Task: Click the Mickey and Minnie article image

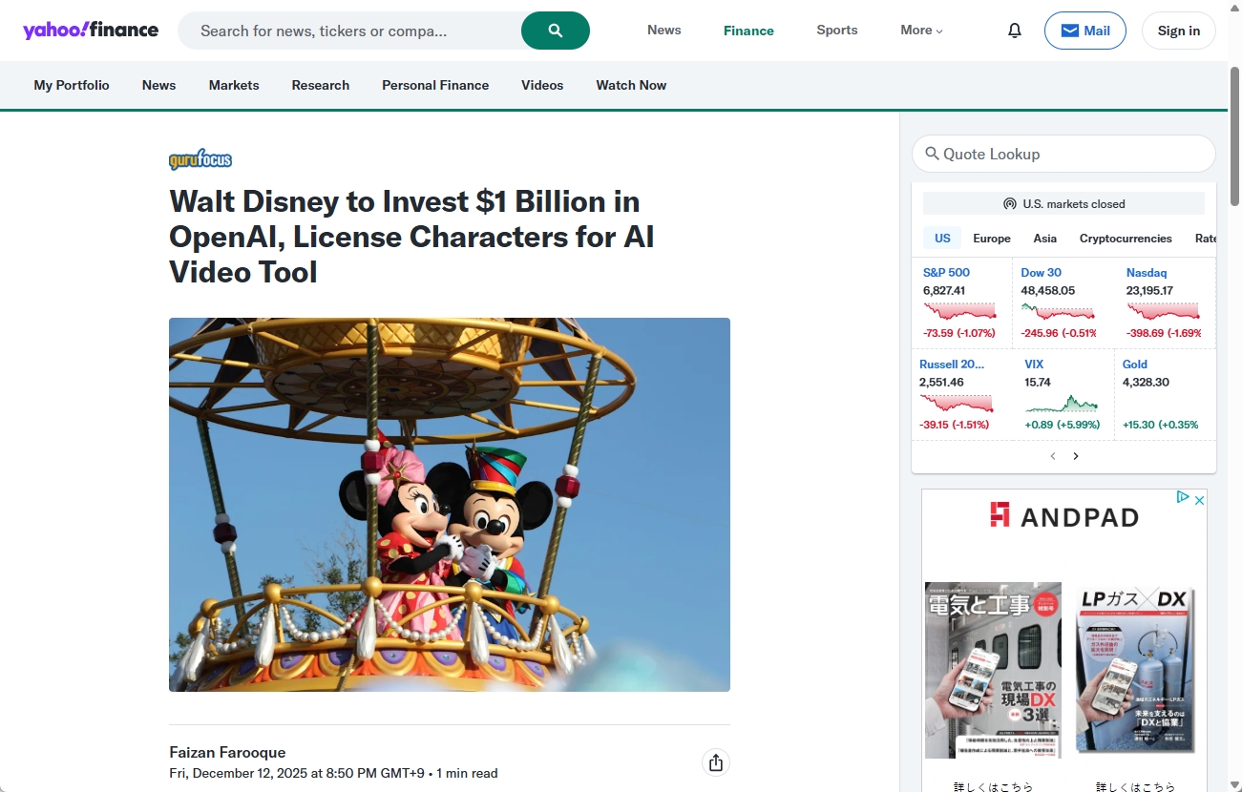Action: coord(450,504)
